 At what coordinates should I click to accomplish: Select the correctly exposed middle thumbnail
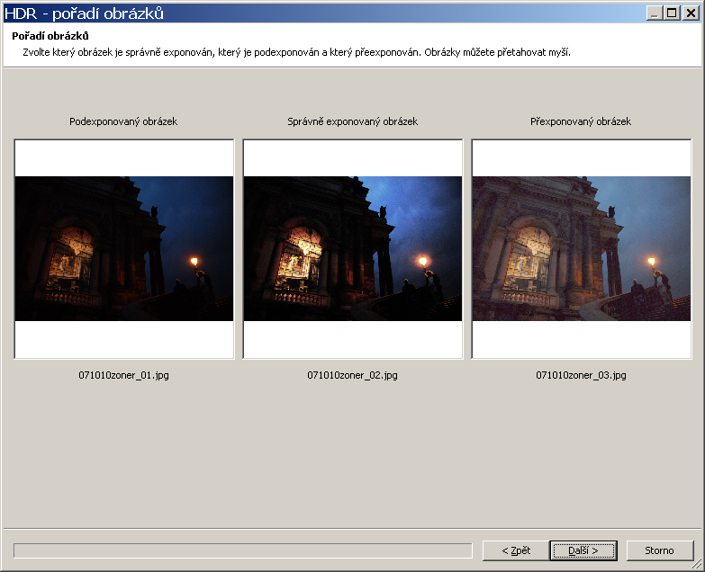353,248
